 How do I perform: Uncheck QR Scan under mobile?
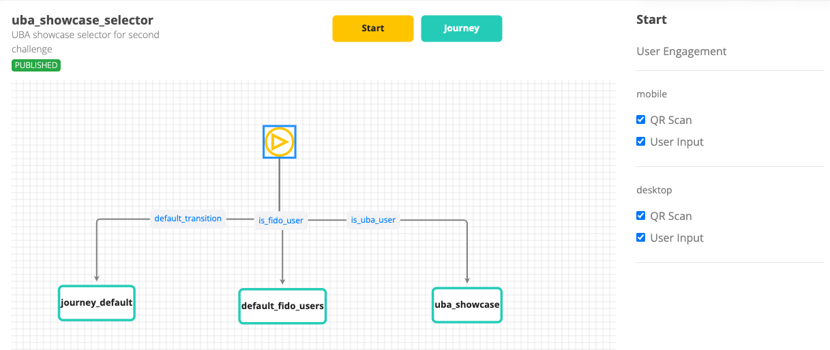click(x=640, y=120)
